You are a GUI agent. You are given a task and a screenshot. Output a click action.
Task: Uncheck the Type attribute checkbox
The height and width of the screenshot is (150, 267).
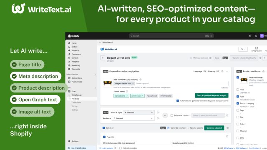click(x=238, y=96)
